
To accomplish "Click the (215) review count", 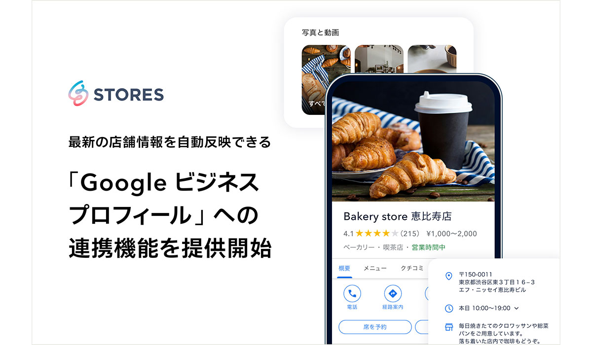I will coord(409,234).
